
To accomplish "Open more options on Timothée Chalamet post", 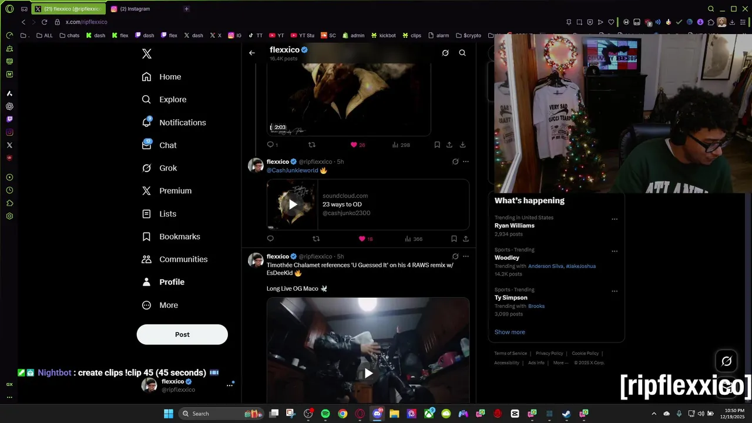I will [466, 256].
